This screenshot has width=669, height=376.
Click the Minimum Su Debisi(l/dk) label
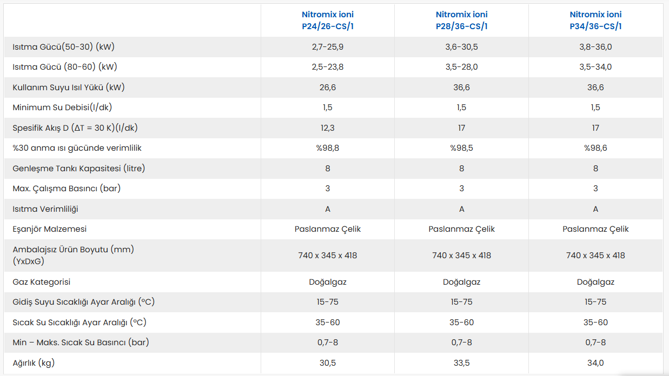62,108
